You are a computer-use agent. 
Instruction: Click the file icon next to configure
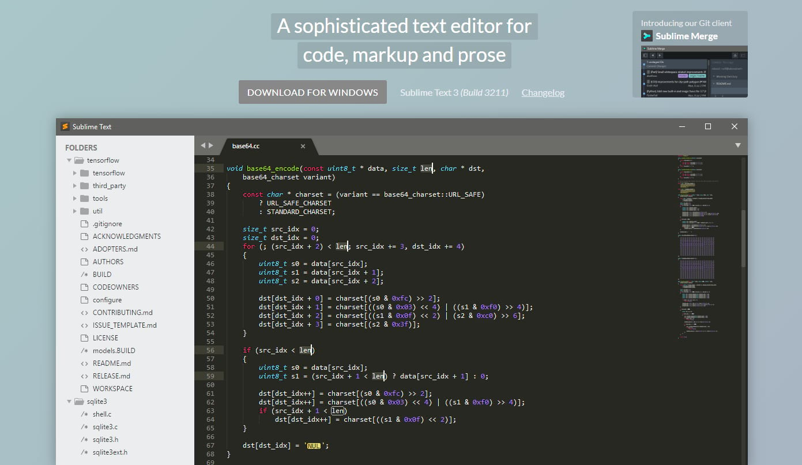(x=84, y=299)
